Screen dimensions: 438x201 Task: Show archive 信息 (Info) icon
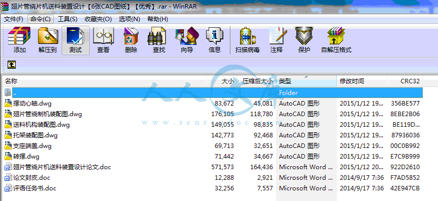[x=215, y=40]
